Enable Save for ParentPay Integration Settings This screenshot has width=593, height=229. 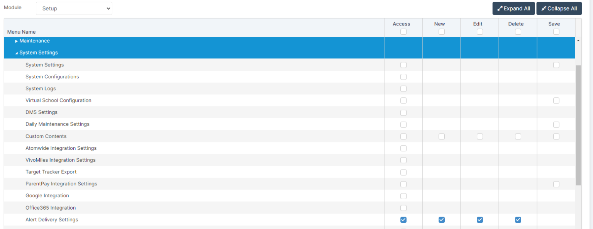coord(556,184)
